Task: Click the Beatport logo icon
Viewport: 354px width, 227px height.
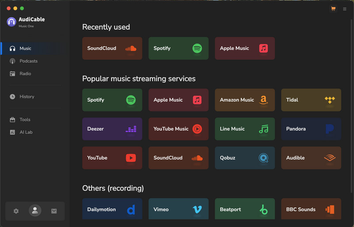Action: (263, 209)
